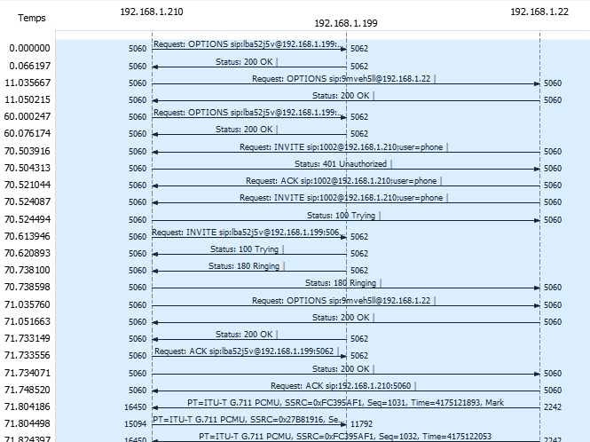The height and width of the screenshot is (442, 590).
Task: Click the 100 Trying status at 70.524494
Action: click(x=342, y=215)
